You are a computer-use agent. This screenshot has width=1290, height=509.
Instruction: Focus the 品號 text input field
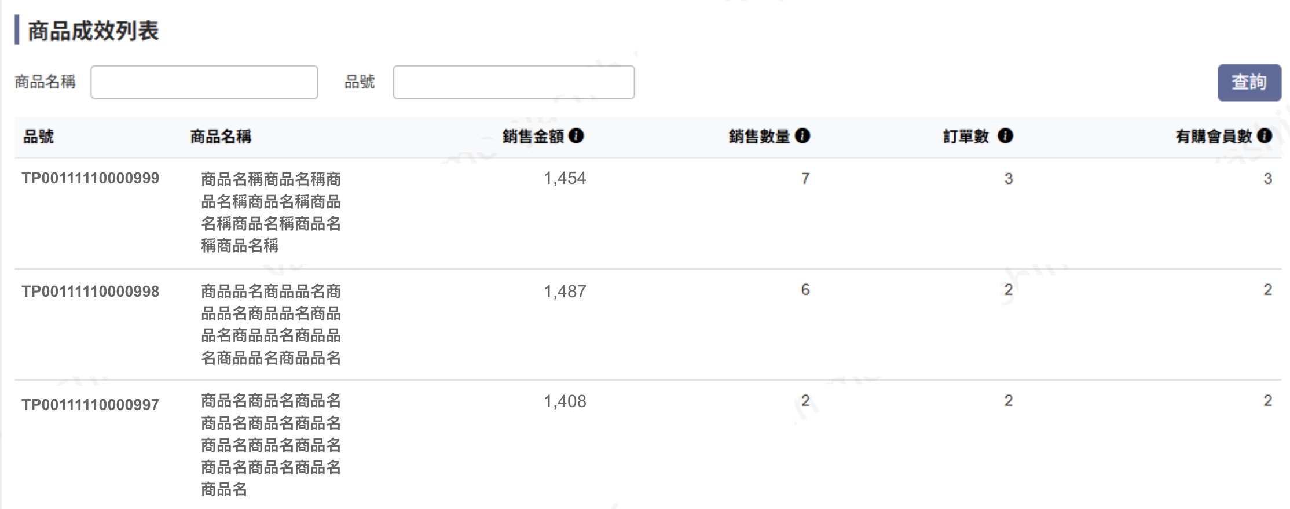(x=514, y=82)
